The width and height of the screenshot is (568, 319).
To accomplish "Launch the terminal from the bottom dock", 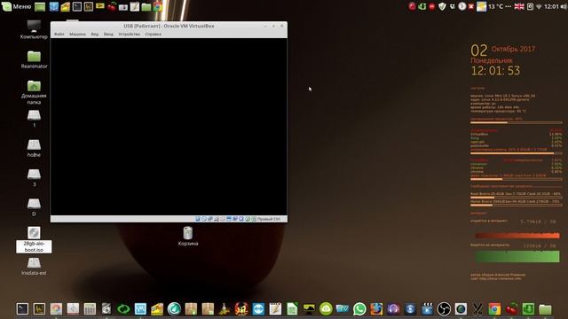I will [x=22, y=309].
